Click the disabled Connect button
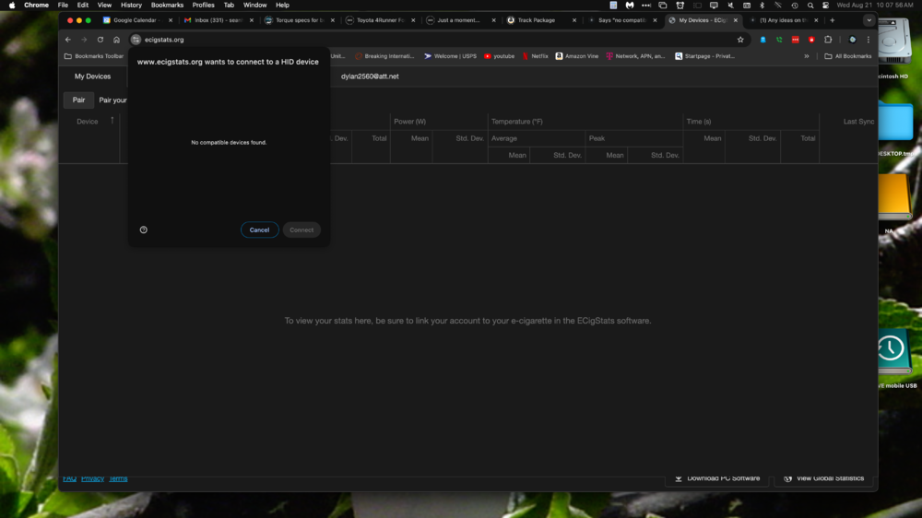Screen dimensions: 922x518 301,230
